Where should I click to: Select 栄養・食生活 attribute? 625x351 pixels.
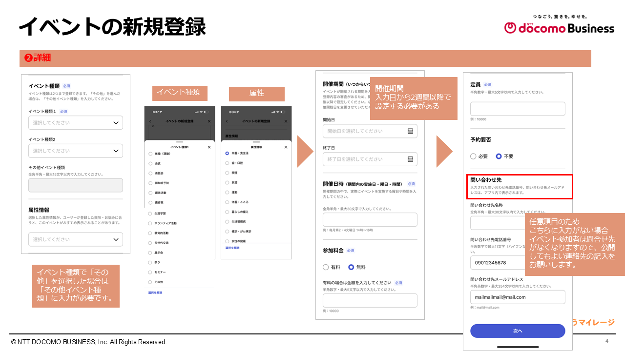point(227,153)
